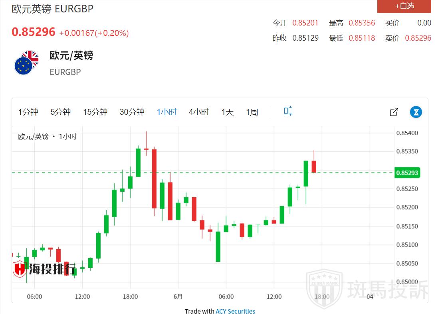Click the tall red candle after 18:00 peak
The image size is (436, 314).
154,179
